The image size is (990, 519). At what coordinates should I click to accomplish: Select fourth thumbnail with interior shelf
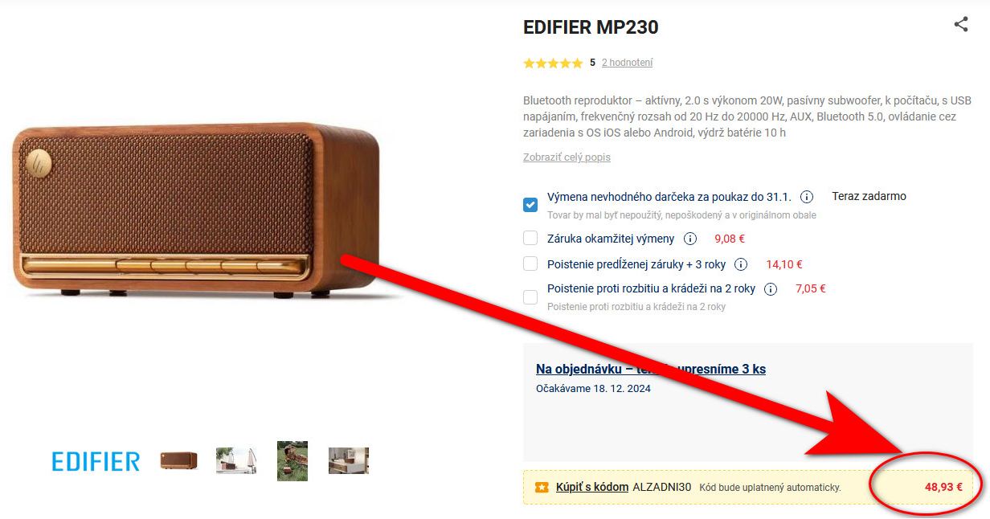(x=349, y=460)
